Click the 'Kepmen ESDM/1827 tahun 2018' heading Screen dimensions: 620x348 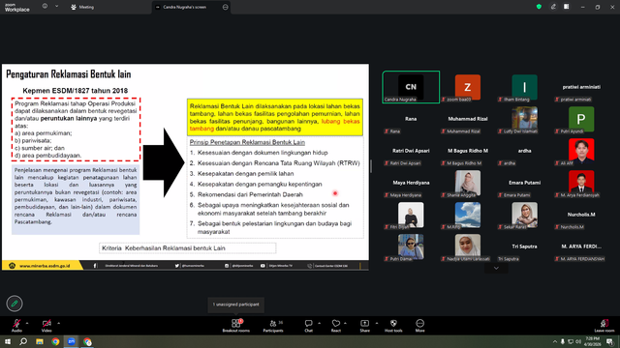[x=76, y=91]
